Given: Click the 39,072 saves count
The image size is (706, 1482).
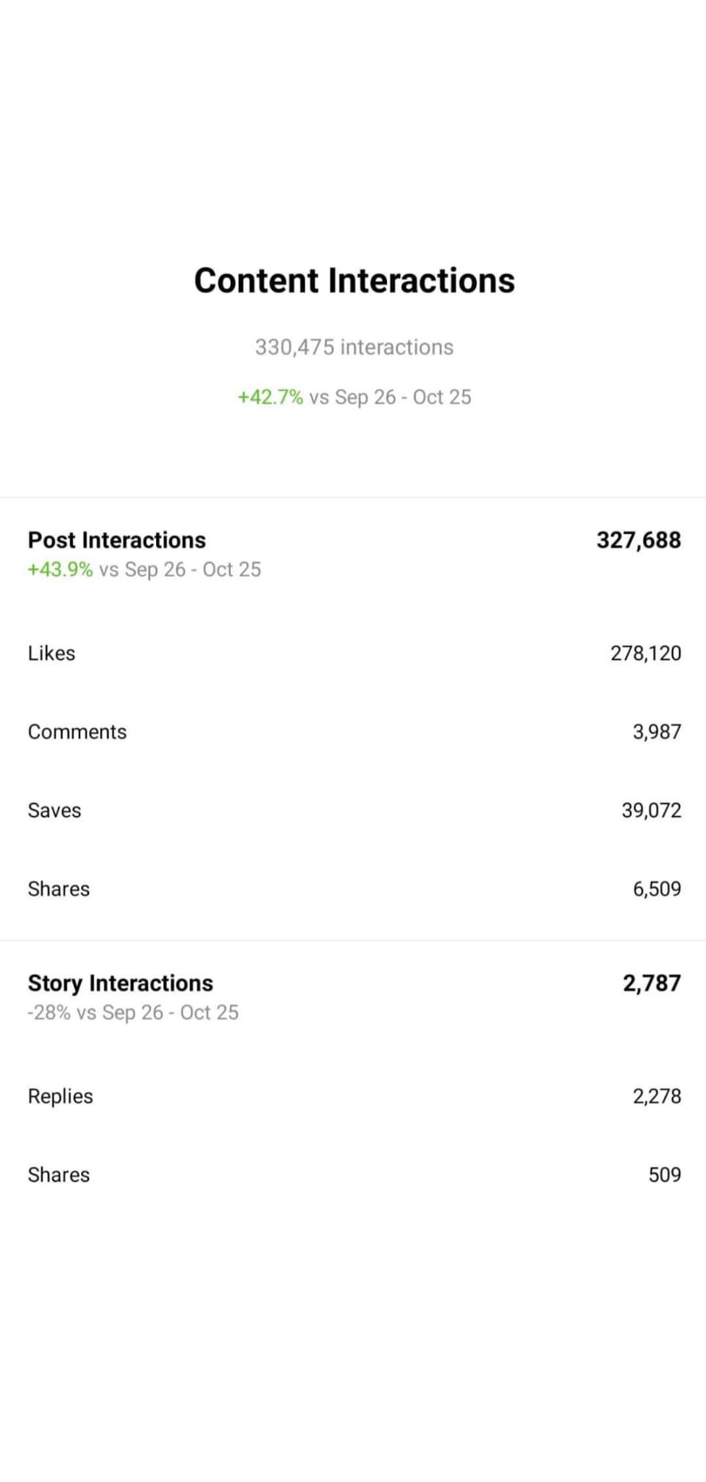Looking at the screenshot, I should point(652,810).
